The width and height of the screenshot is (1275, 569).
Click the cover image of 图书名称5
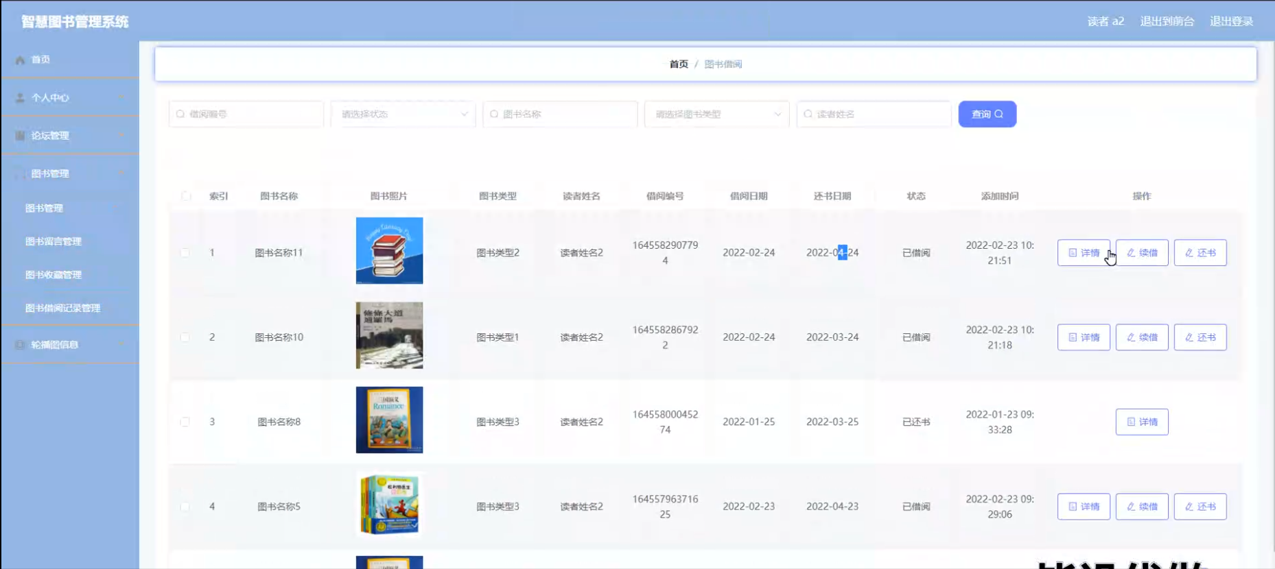coord(389,505)
